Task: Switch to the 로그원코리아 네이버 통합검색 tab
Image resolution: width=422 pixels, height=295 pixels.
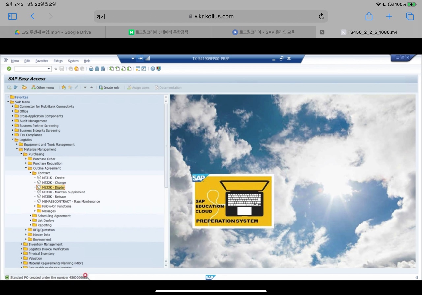Action: (x=158, y=32)
